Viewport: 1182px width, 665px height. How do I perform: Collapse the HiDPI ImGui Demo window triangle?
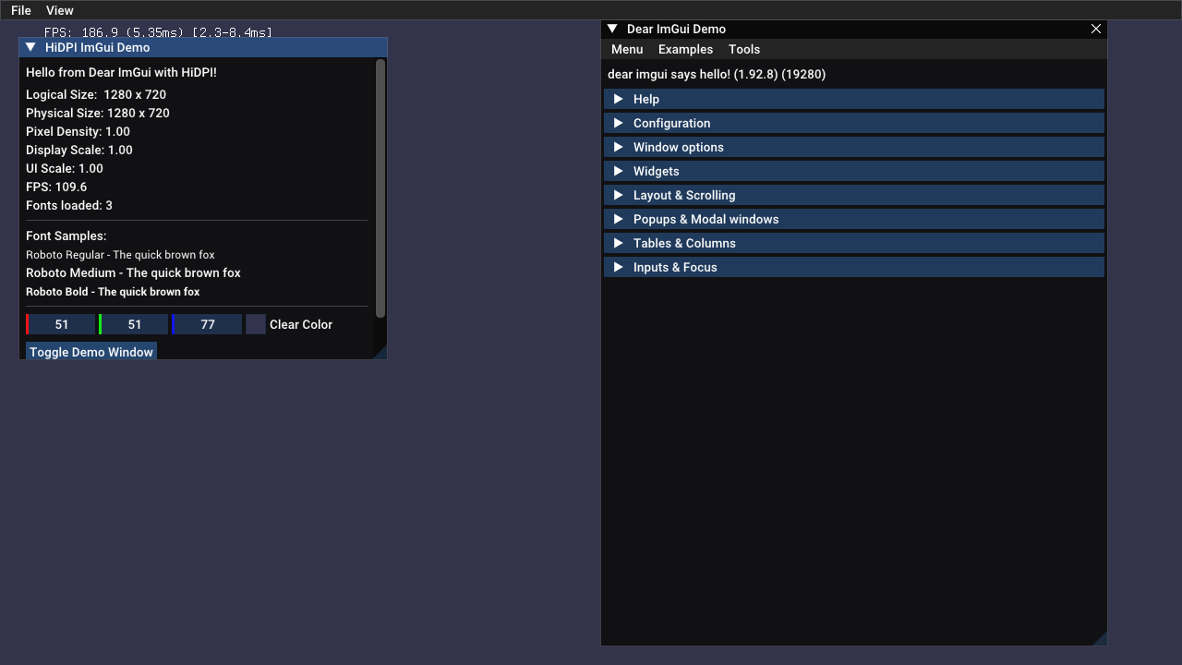coord(30,47)
